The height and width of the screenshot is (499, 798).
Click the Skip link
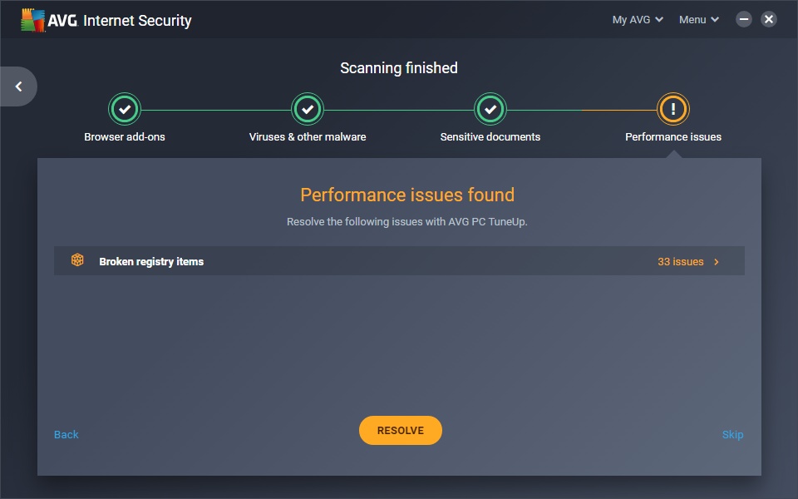coord(732,434)
